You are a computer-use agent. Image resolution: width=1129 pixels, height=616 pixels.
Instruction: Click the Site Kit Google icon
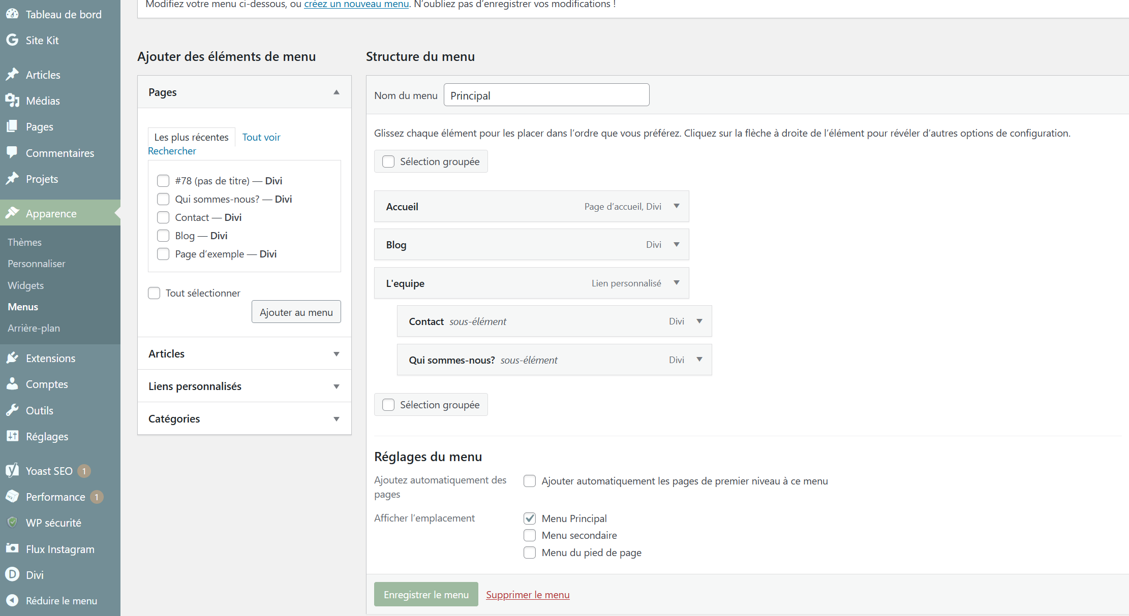click(12, 40)
